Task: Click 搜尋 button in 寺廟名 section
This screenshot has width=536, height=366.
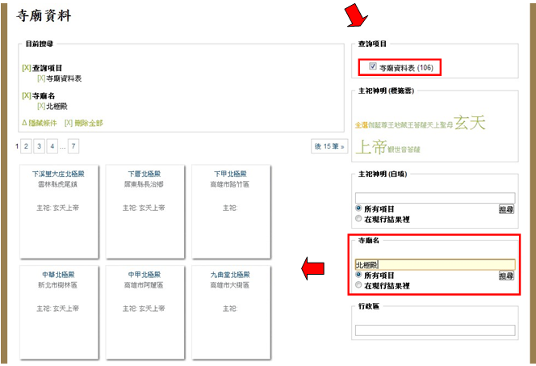Action: [506, 276]
